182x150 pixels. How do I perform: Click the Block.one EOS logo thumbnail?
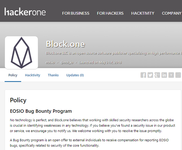point(21,53)
